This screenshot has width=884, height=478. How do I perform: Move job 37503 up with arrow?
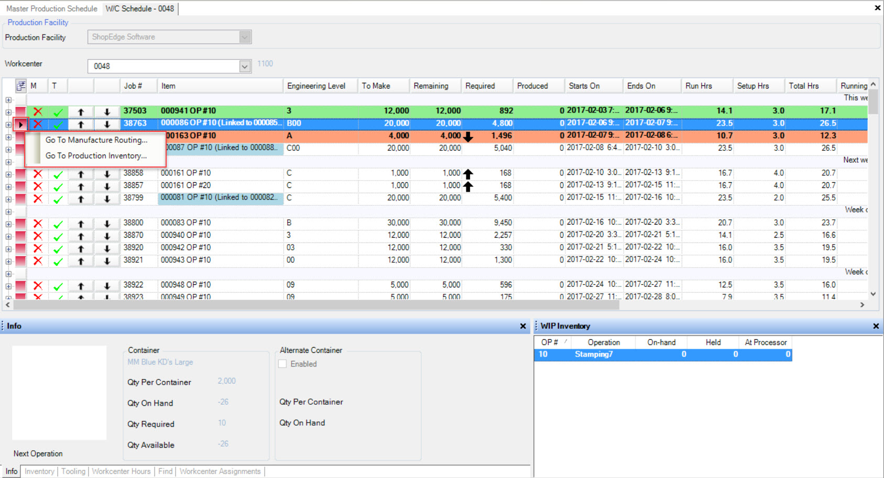81,112
